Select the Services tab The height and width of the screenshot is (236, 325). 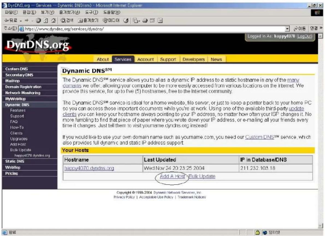123,59
